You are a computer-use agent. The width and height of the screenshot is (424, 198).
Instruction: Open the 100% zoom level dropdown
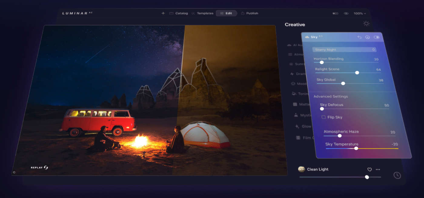(360, 13)
